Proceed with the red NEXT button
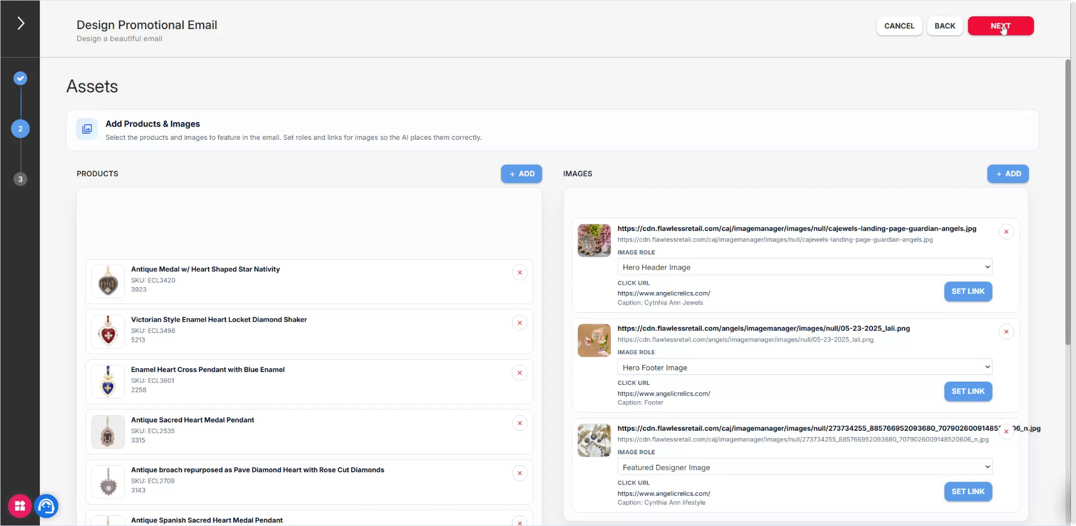1076x526 pixels. click(x=1000, y=26)
